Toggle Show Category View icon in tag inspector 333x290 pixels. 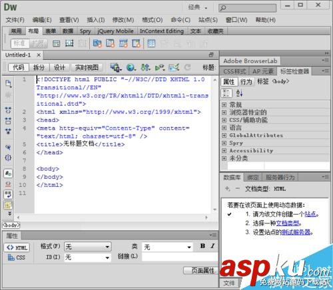[x=226, y=93]
